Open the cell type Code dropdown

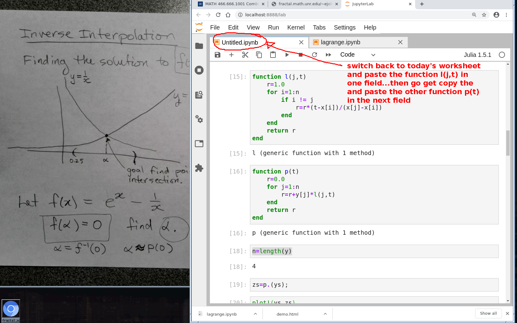(x=358, y=55)
